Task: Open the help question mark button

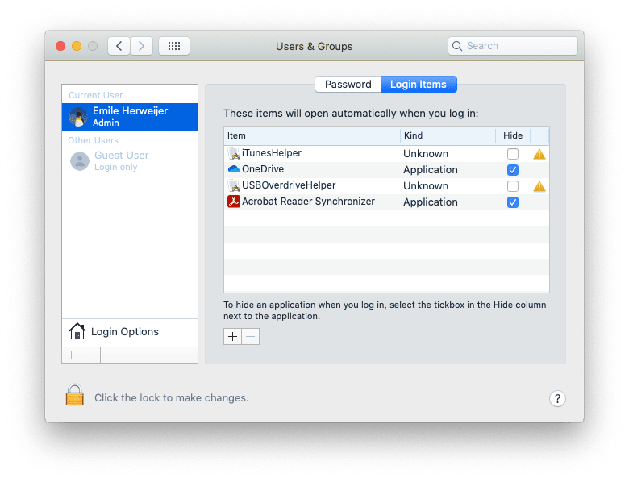Action: (x=557, y=399)
